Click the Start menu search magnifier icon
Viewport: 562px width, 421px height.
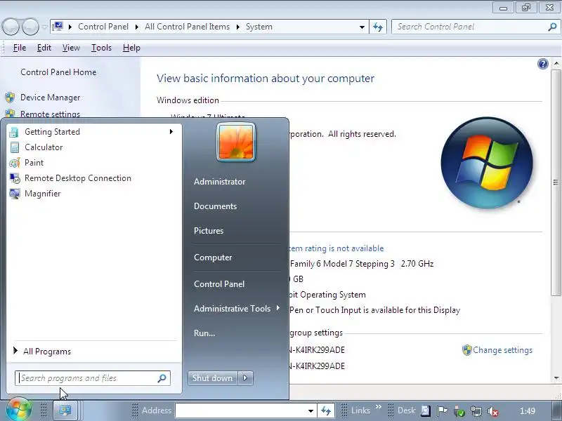pos(162,378)
